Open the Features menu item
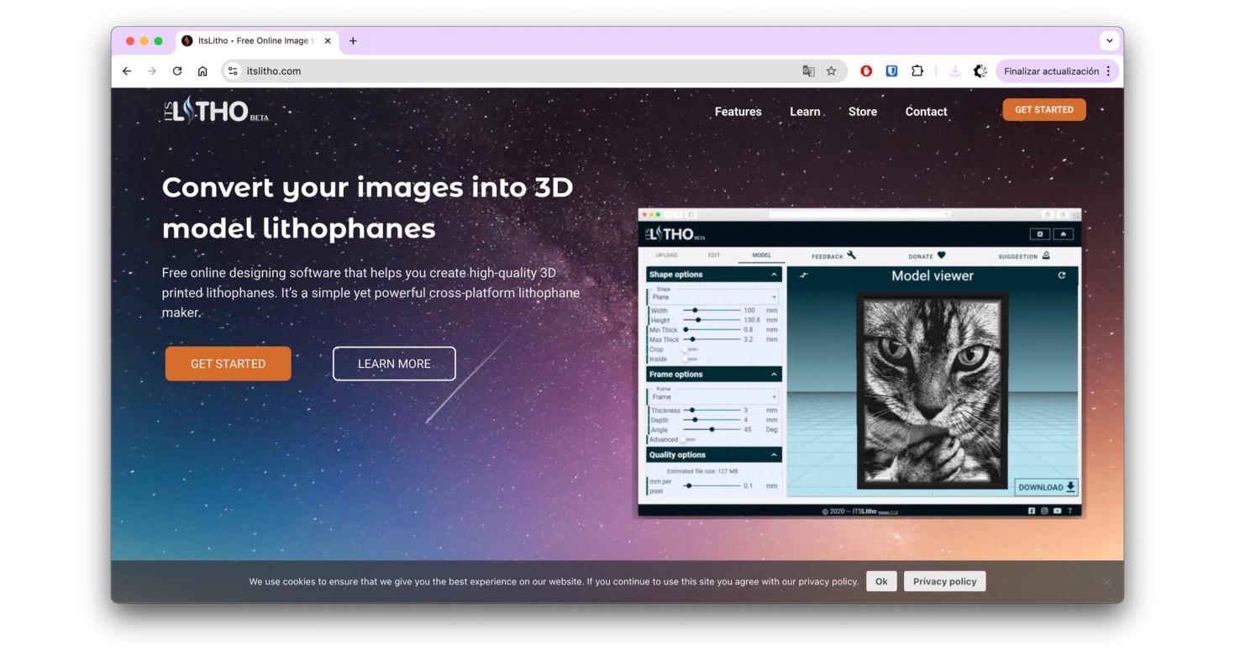This screenshot has width=1235, height=655. tap(738, 112)
